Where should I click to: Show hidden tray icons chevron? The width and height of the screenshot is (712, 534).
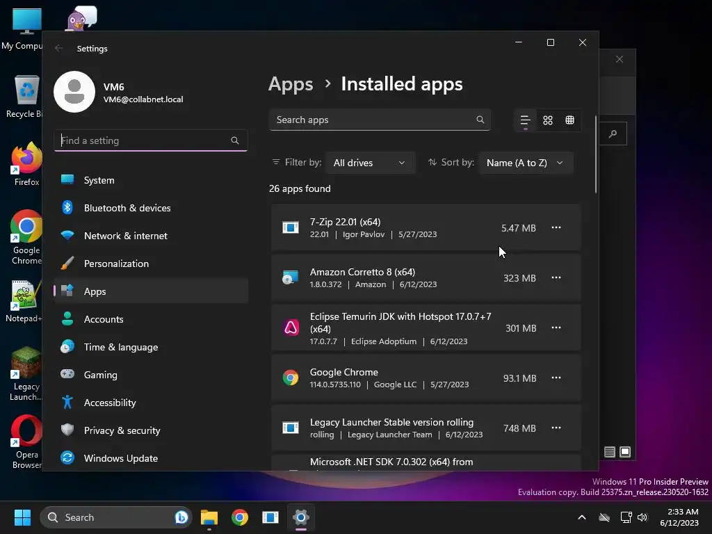coord(582,517)
